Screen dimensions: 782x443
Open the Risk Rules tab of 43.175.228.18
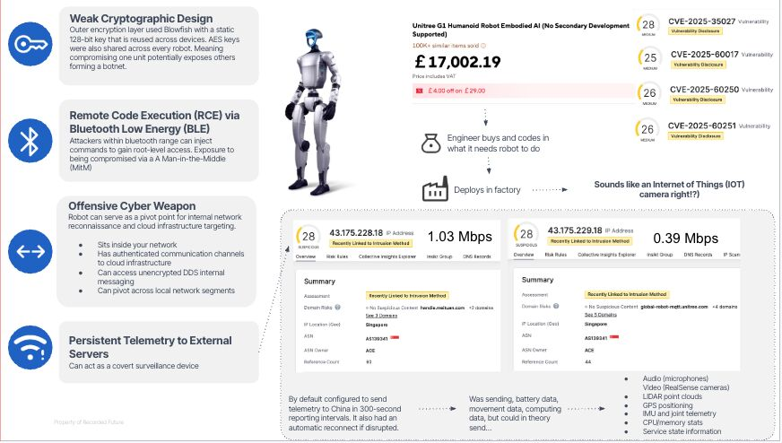(337, 256)
